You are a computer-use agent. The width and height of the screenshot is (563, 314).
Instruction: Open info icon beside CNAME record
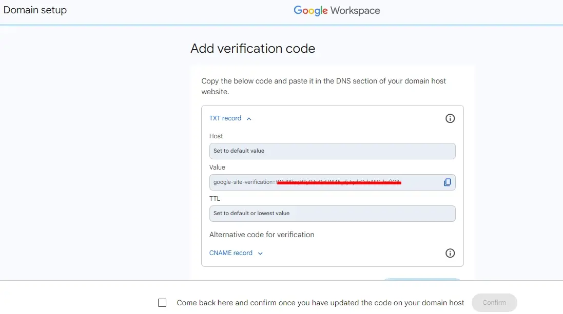450,253
